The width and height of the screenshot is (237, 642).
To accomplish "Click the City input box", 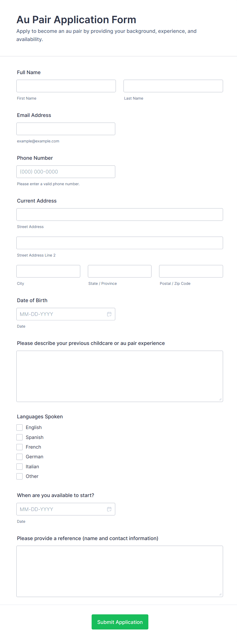I will click(48, 271).
